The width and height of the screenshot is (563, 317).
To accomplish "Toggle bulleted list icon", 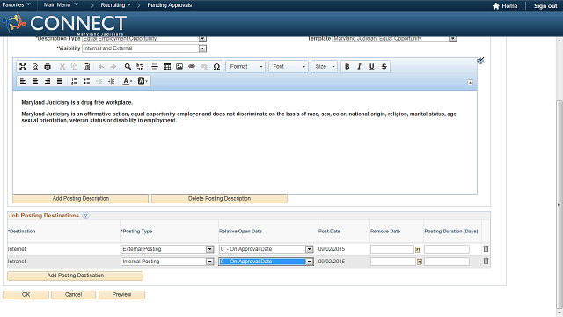I will pyautogui.click(x=86, y=81).
